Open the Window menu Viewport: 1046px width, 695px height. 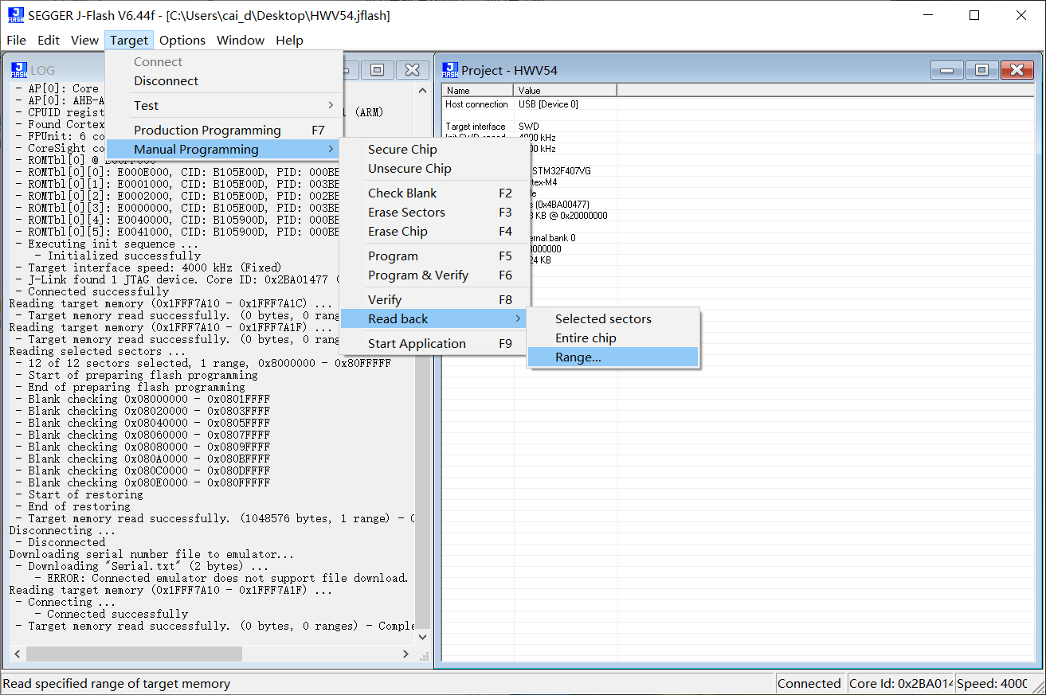tap(241, 40)
